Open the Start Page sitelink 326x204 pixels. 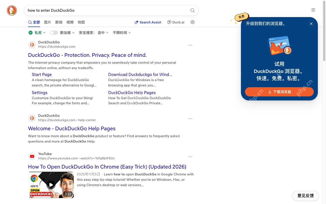(x=42, y=74)
